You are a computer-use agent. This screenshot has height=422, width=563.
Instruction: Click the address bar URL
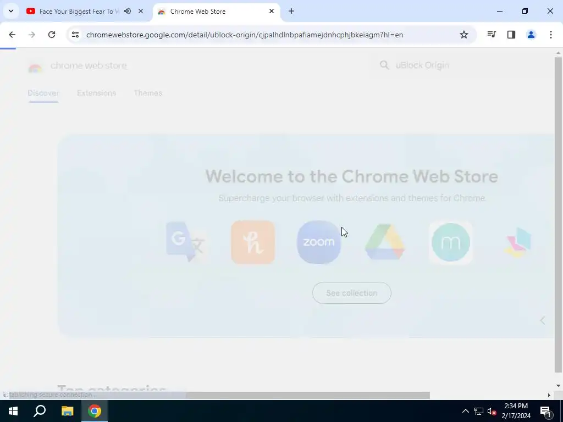pyautogui.click(x=245, y=35)
